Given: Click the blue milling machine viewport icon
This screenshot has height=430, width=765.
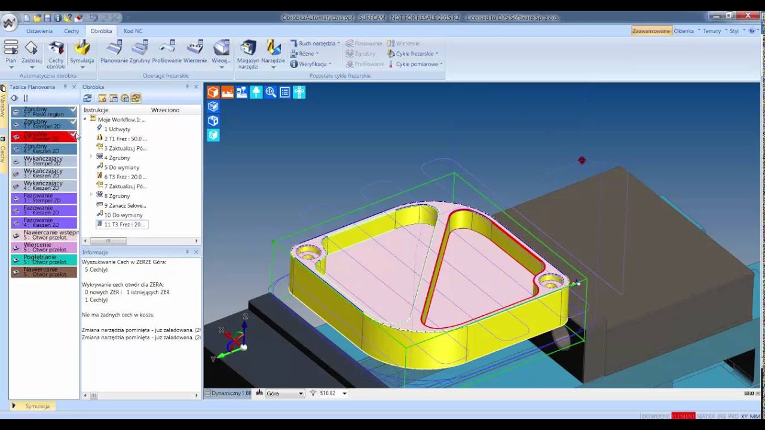Looking at the screenshot, I should 242,92.
